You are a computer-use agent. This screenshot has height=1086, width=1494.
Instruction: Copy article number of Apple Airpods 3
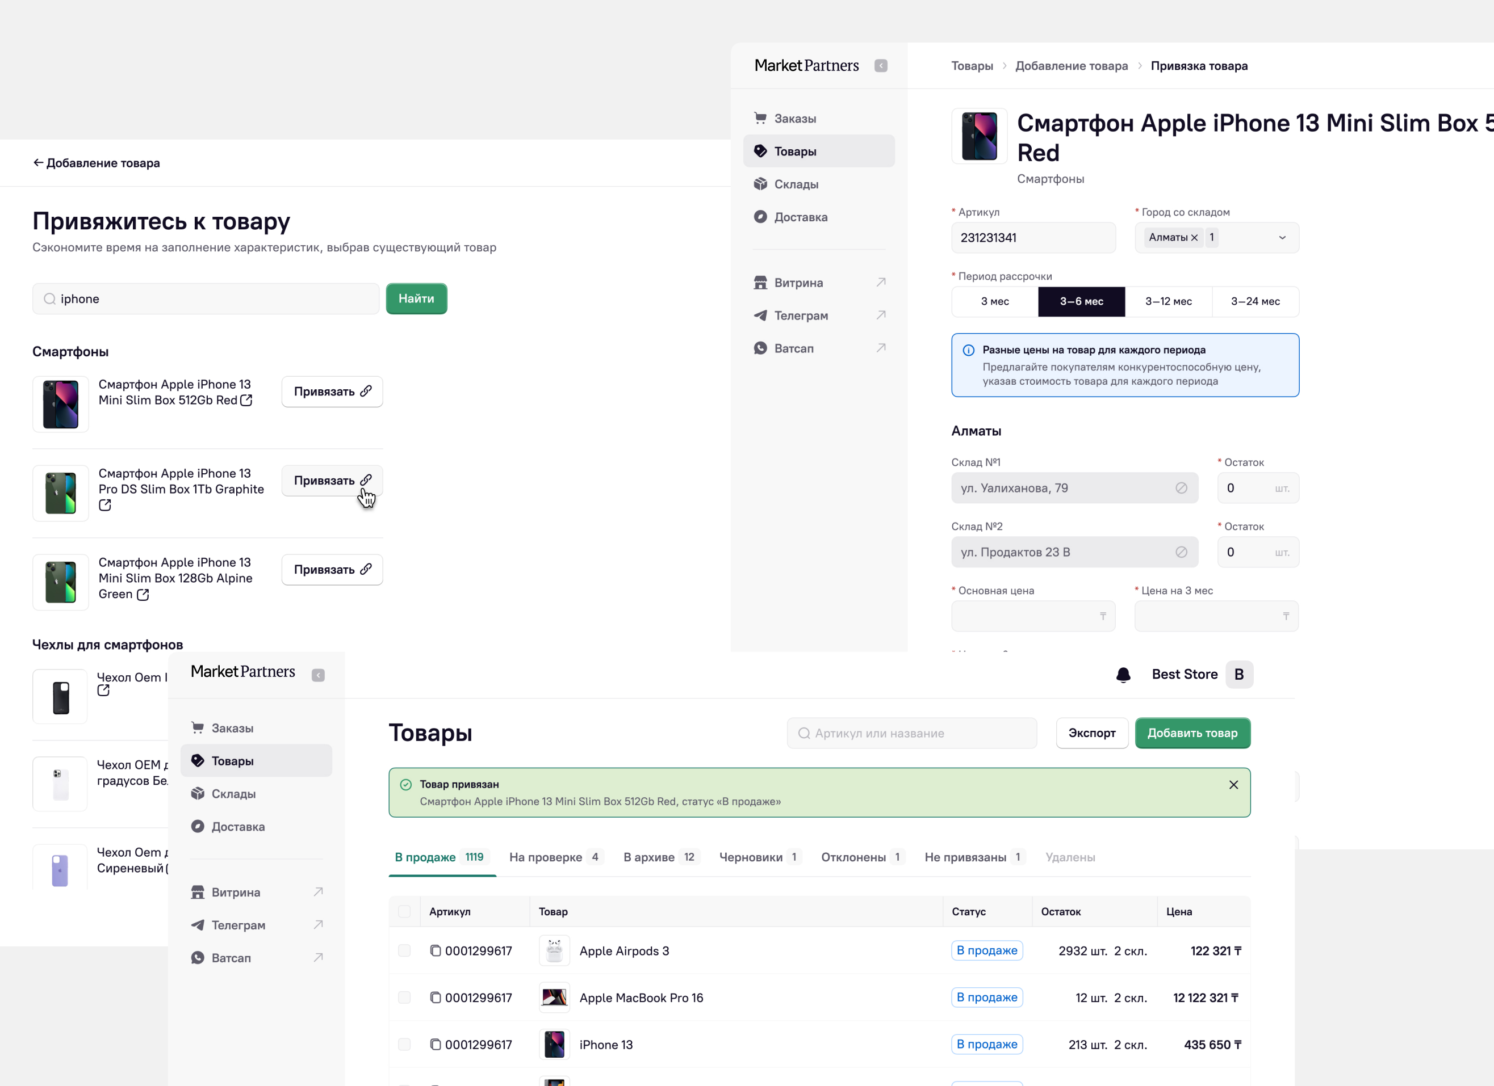click(436, 950)
